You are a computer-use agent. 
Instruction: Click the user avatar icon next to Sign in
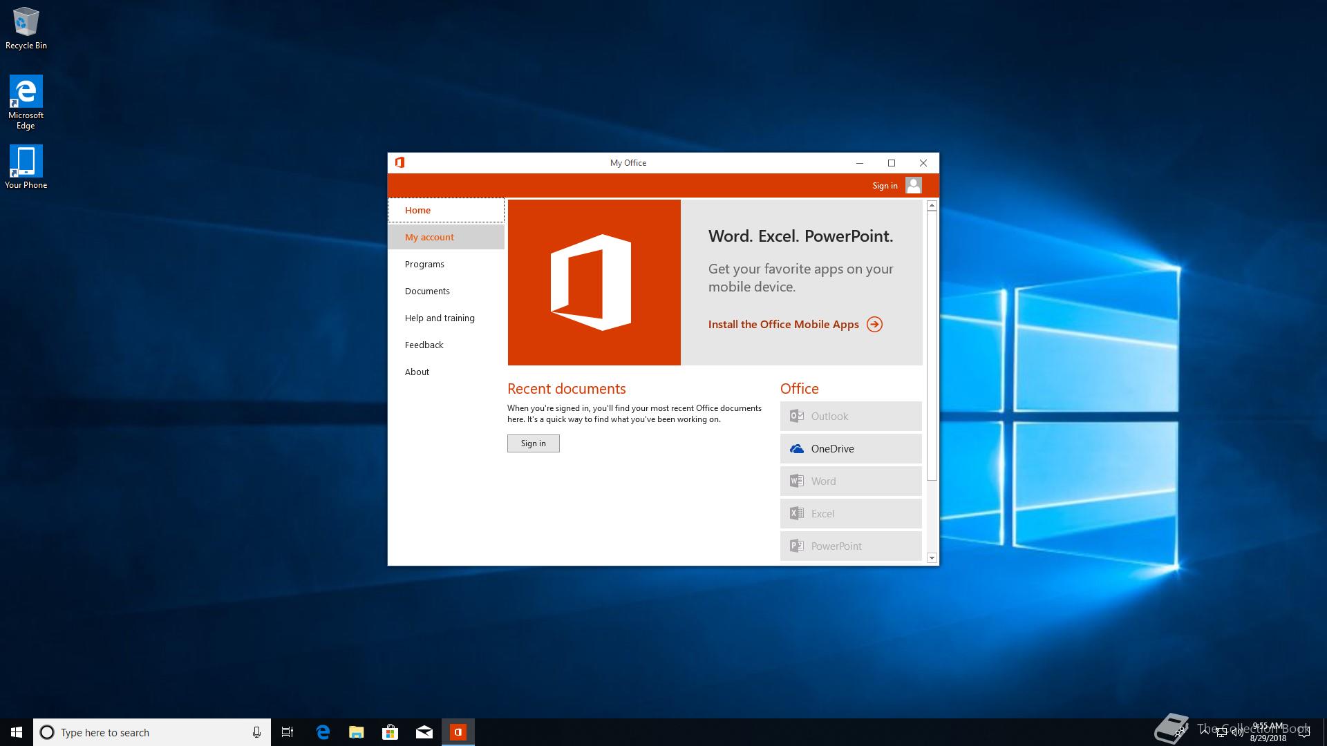pos(913,185)
